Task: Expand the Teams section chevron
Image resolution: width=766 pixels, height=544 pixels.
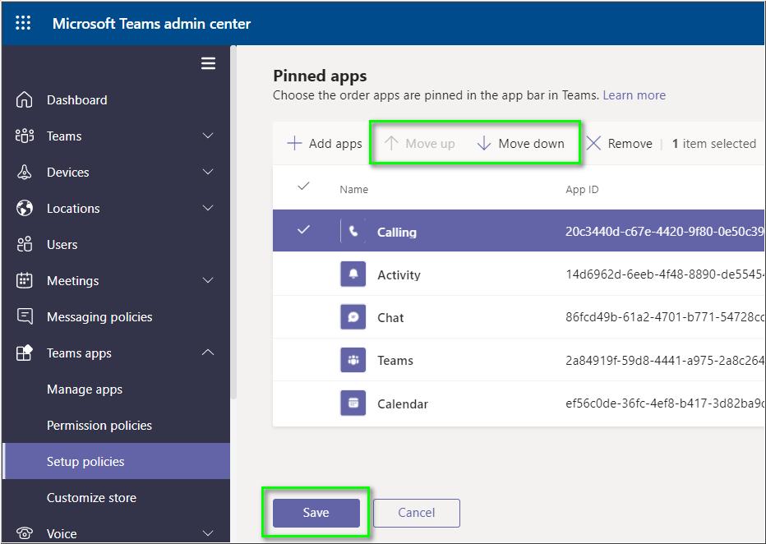Action: click(208, 136)
